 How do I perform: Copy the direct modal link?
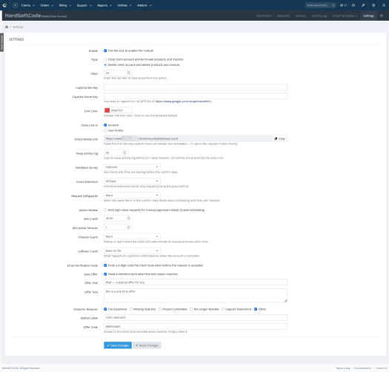point(279,139)
